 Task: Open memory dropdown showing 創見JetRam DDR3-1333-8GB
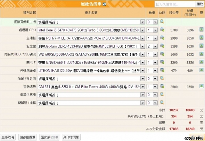pos(91,46)
